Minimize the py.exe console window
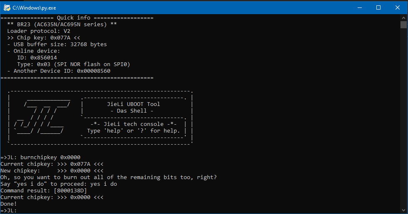 [360, 8]
